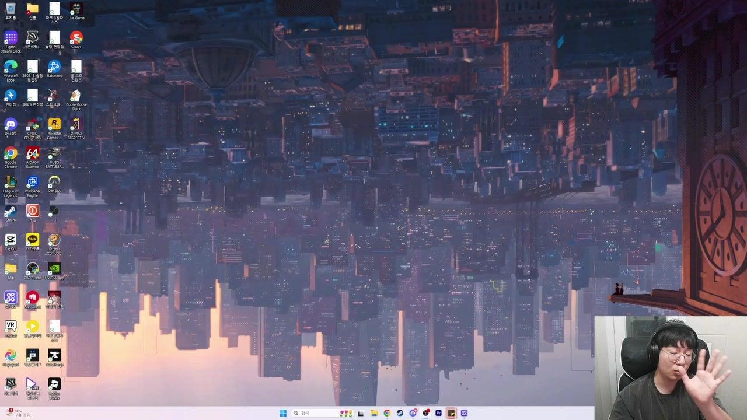Click the Windows Start button
747x420 pixels.
283,413
